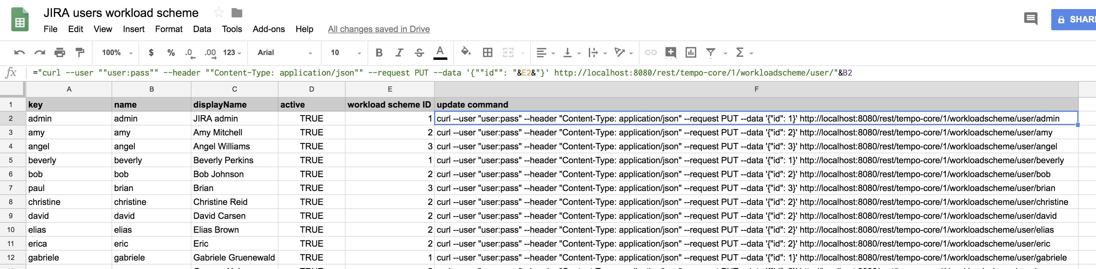Screen dimensions: 1096x269
Task: Open the Borders grid tool
Action: (x=488, y=53)
